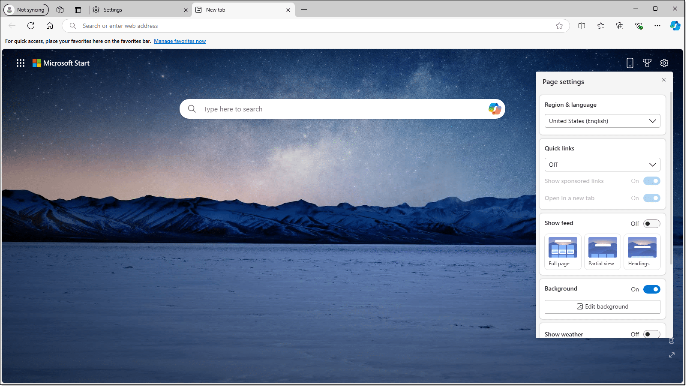The image size is (687, 387).
Task: Open the Quick links dropdown
Action: [602, 165]
